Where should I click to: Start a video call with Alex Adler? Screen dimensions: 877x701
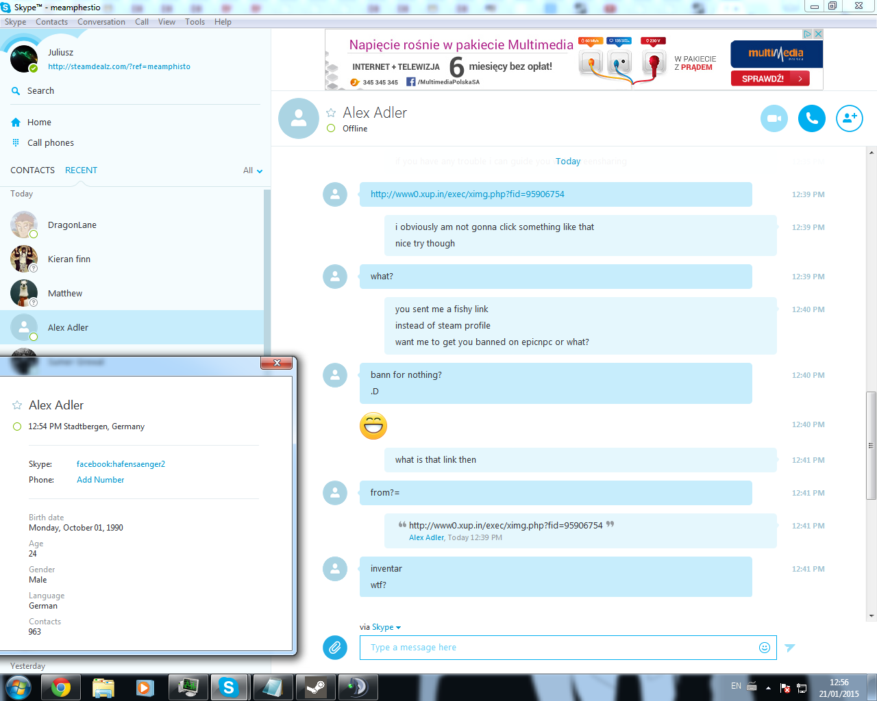point(774,118)
